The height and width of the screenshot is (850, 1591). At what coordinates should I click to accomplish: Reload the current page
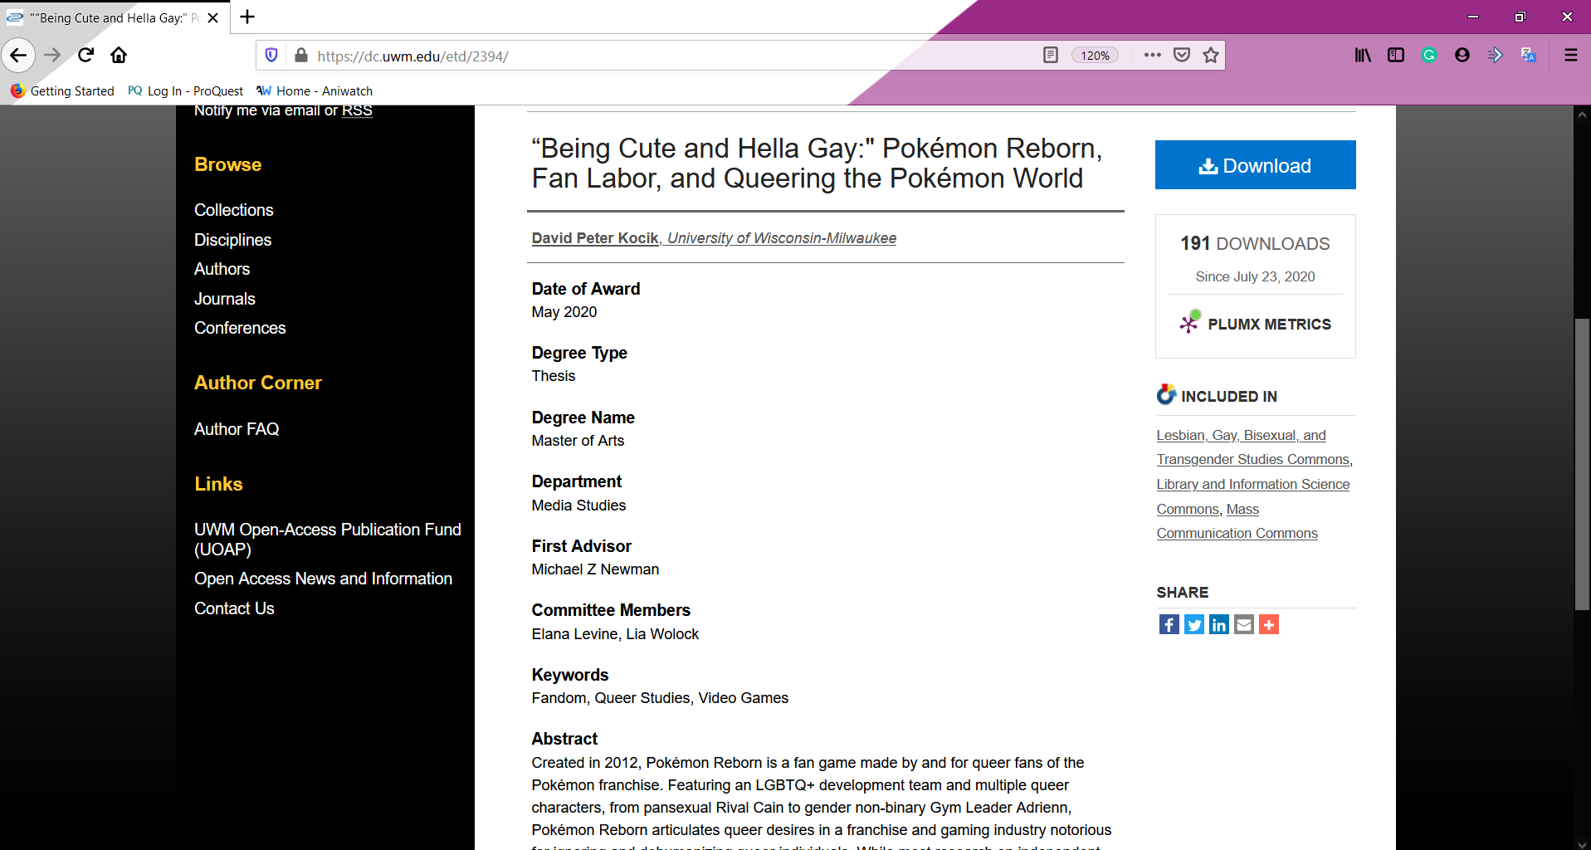pos(85,56)
